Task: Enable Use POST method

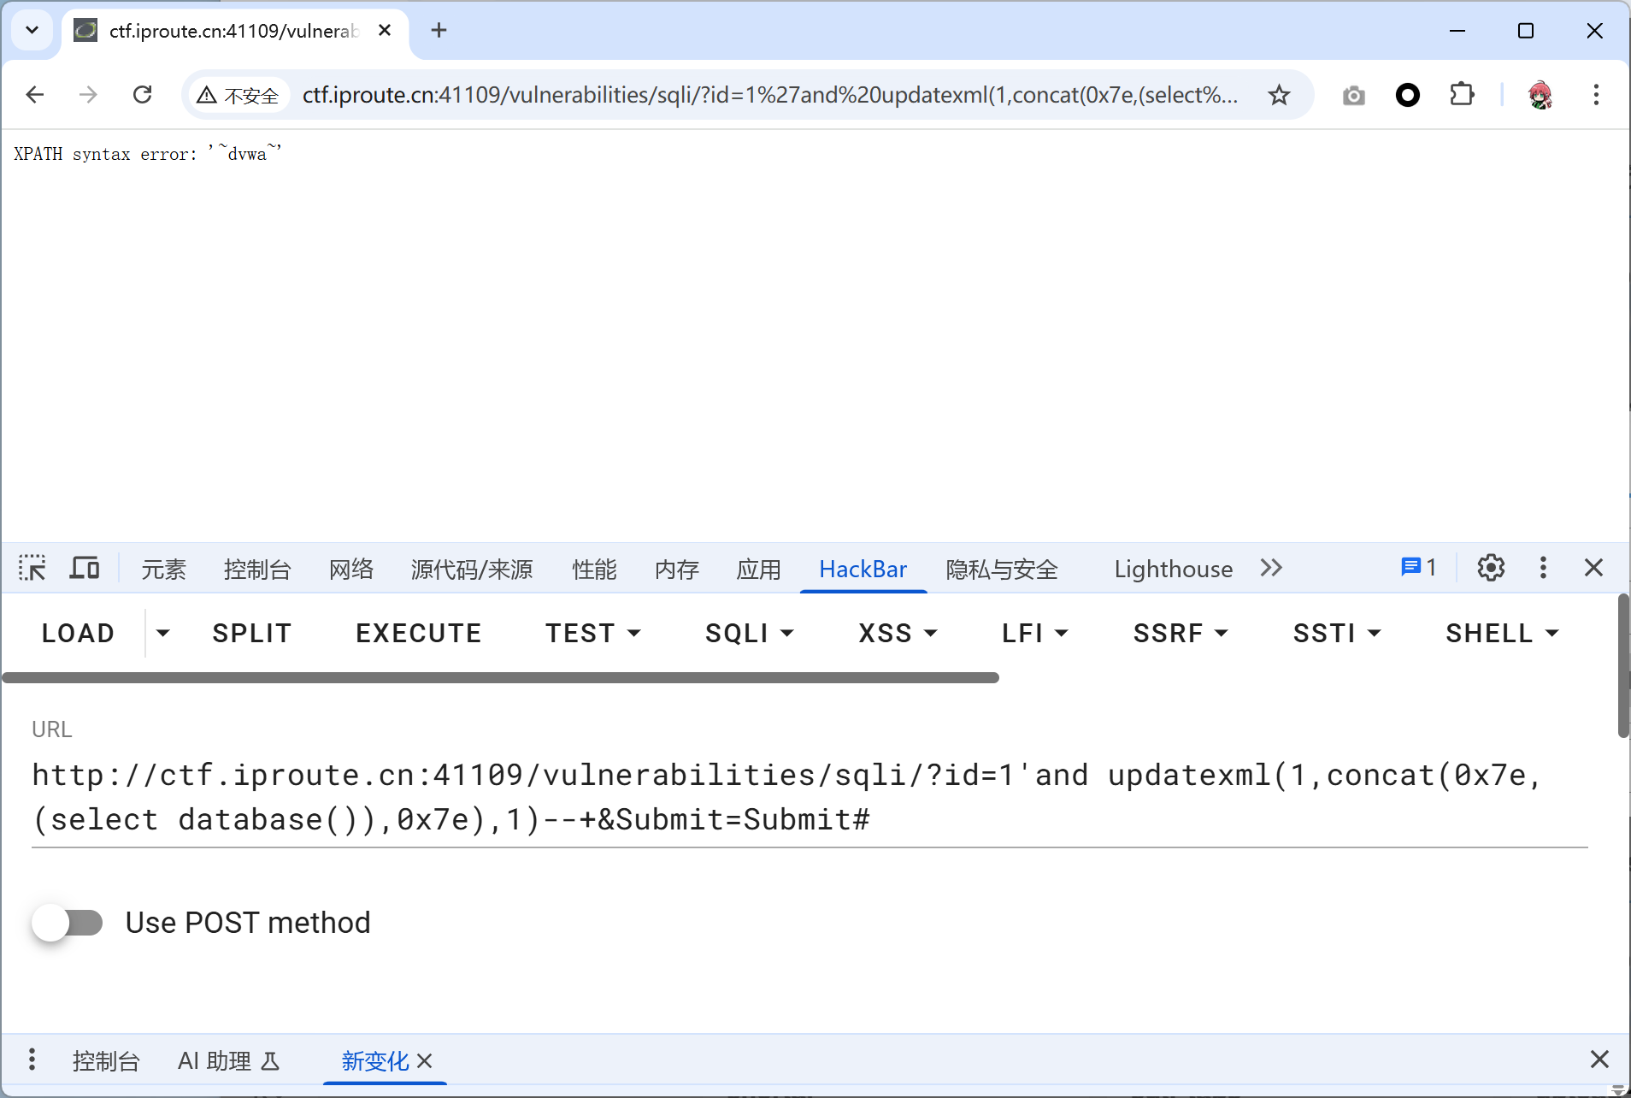Action: [69, 923]
